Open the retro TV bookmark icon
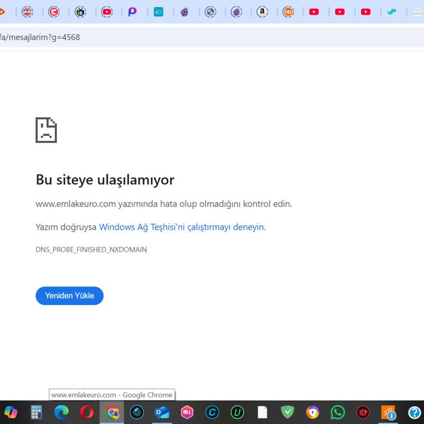This screenshot has width=424, height=424. (80, 12)
